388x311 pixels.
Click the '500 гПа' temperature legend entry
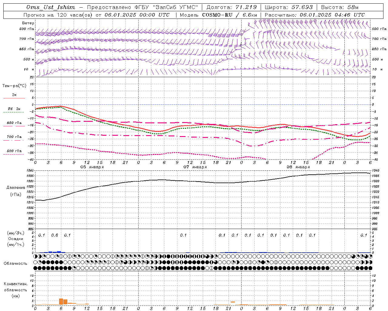pos(14,151)
